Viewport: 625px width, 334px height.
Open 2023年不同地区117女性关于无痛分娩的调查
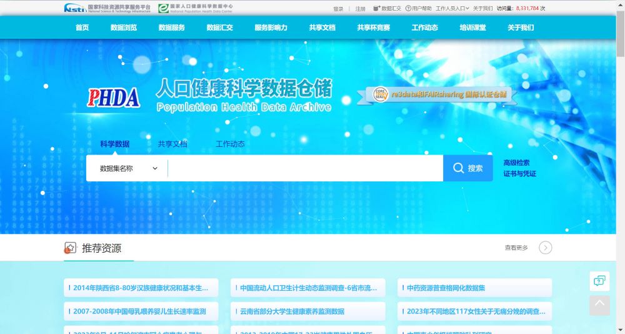pyautogui.click(x=475, y=311)
